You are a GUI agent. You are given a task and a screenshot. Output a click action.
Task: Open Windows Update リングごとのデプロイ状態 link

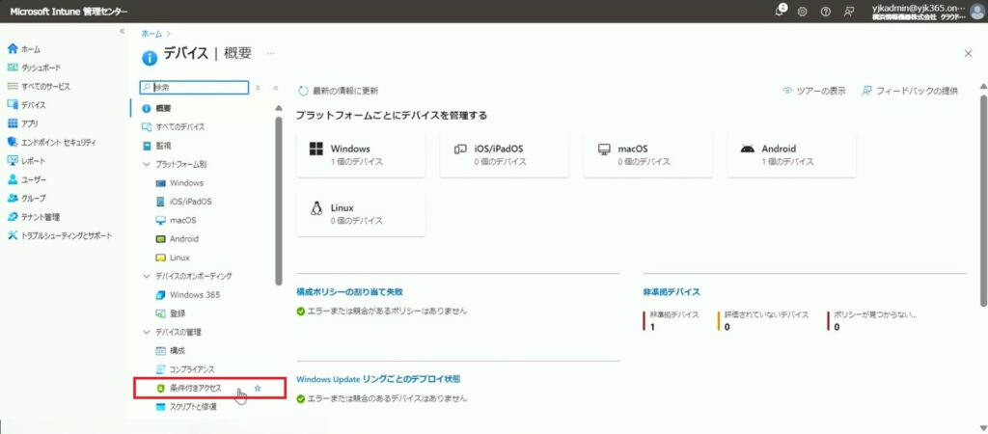378,379
